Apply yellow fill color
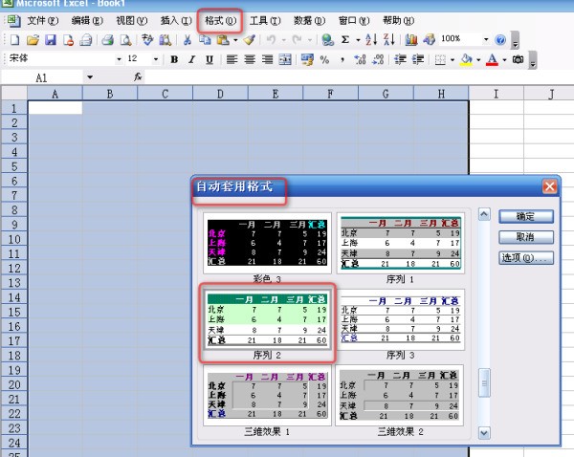574x457 pixels. tap(467, 59)
